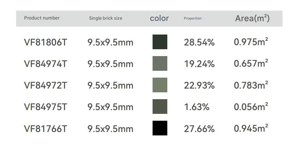Click the Product number column header
Image resolution: width=300 pixels, height=159 pixels.
[x=42, y=18]
